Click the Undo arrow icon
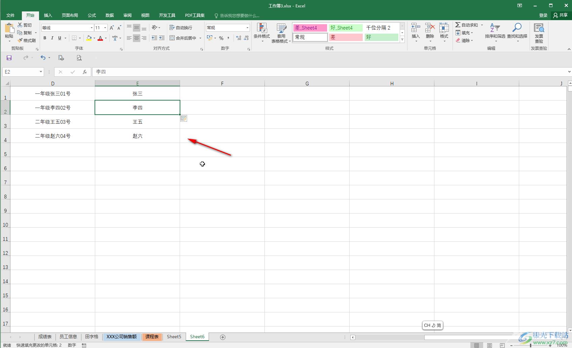 (x=43, y=58)
